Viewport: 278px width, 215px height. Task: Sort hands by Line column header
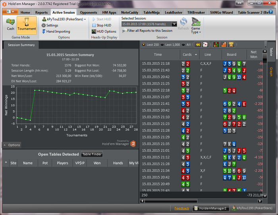pyautogui.click(x=208, y=55)
